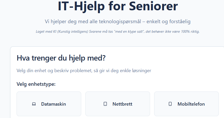The width and height of the screenshot is (224, 118).
Task: Click the heading "Hva trenger du hjelp med?"
Action: coord(61,58)
